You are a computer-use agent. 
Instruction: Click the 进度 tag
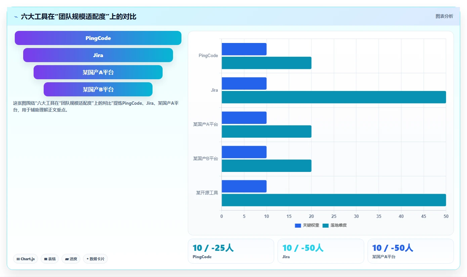pos(71,259)
